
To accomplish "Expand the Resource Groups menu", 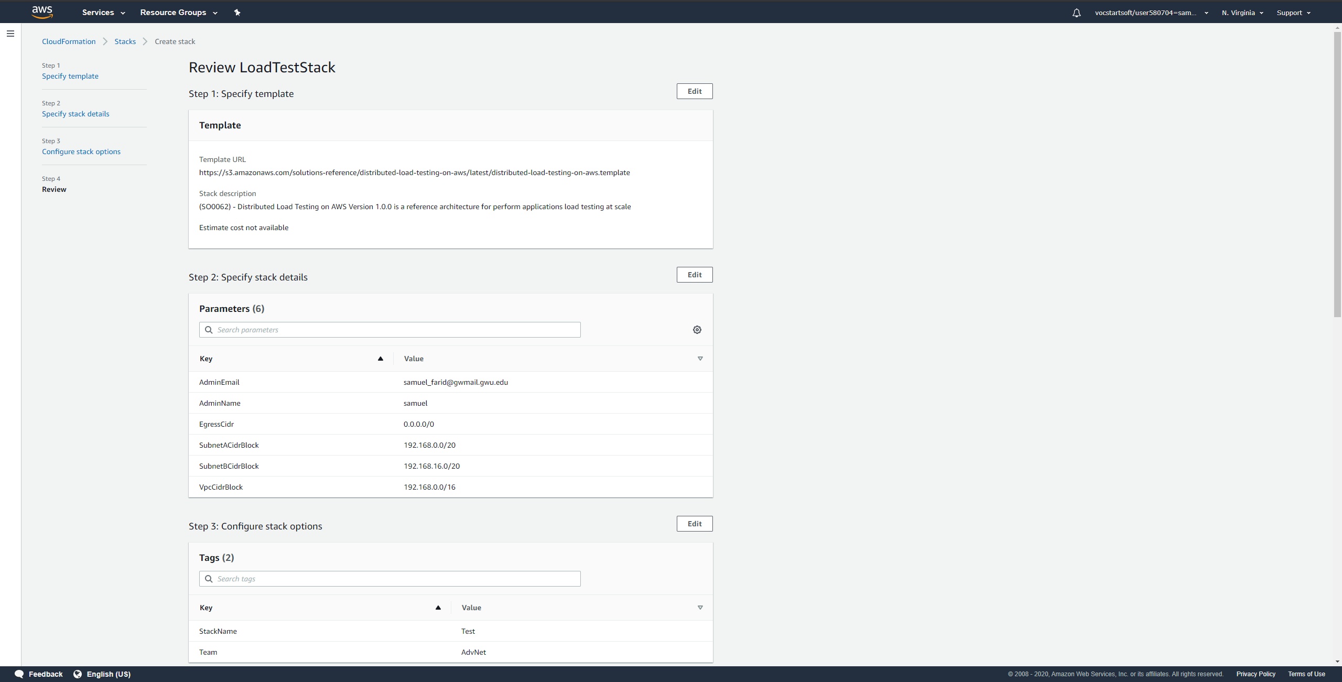I will click(179, 13).
